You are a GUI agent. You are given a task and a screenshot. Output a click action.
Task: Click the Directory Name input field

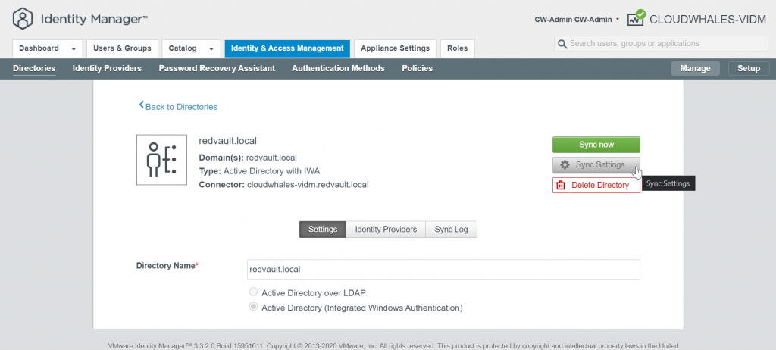click(443, 269)
